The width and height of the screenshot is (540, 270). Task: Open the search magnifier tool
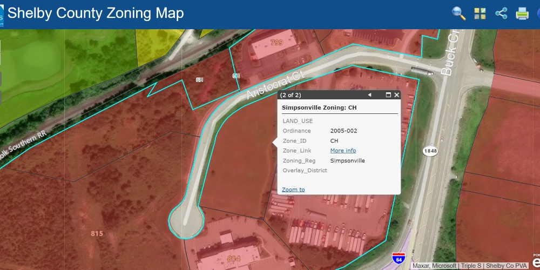pyautogui.click(x=458, y=14)
